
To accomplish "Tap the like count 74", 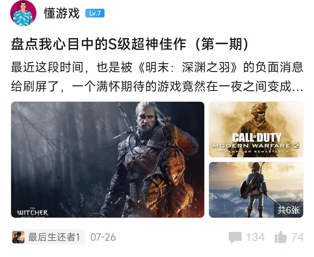I will (297, 237).
